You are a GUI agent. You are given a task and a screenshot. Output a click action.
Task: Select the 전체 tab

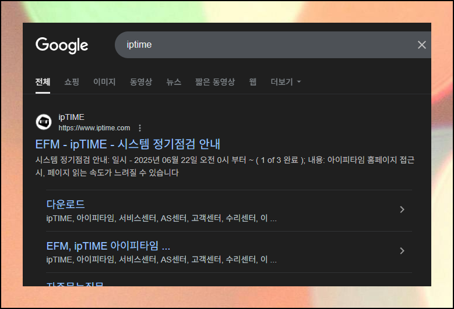43,82
